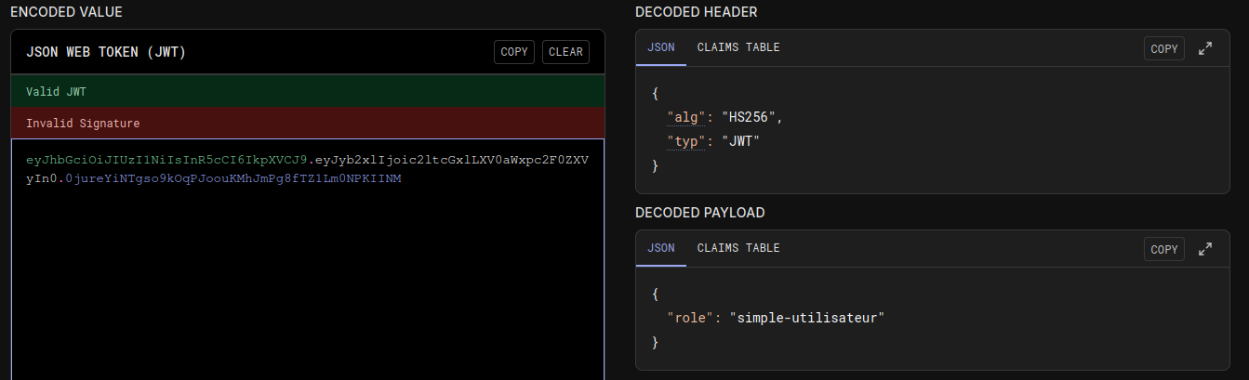Image resolution: width=1249 pixels, height=380 pixels.
Task: Click the "alg" key in the header
Action: pyautogui.click(x=684, y=118)
